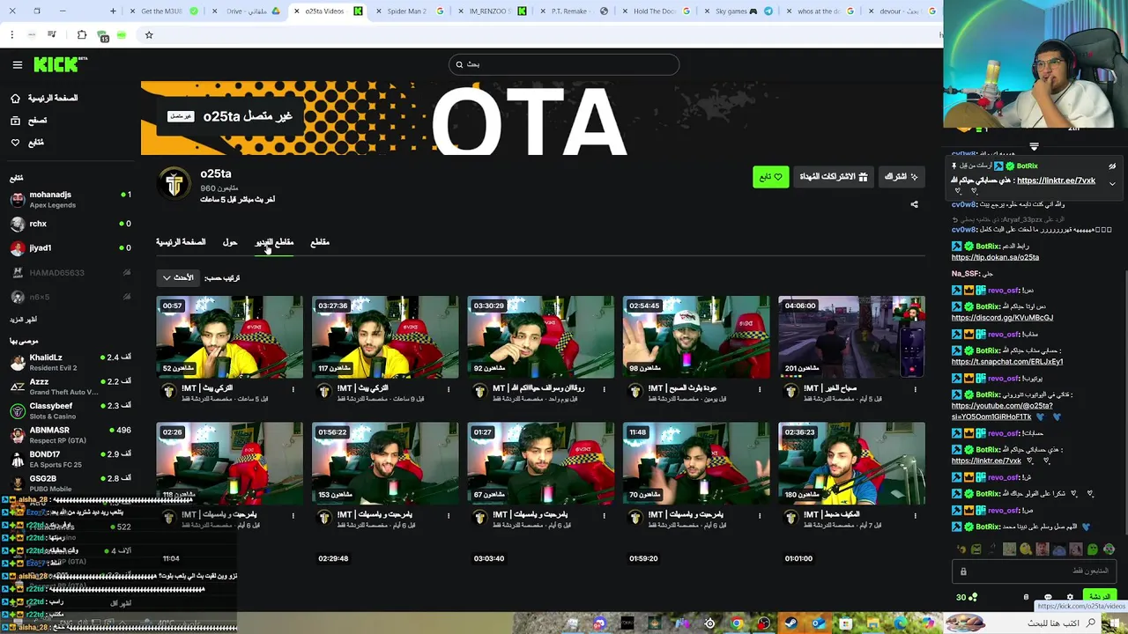Open the mohanadjs followed channel
This screenshot has width=1128, height=634.
[70, 199]
